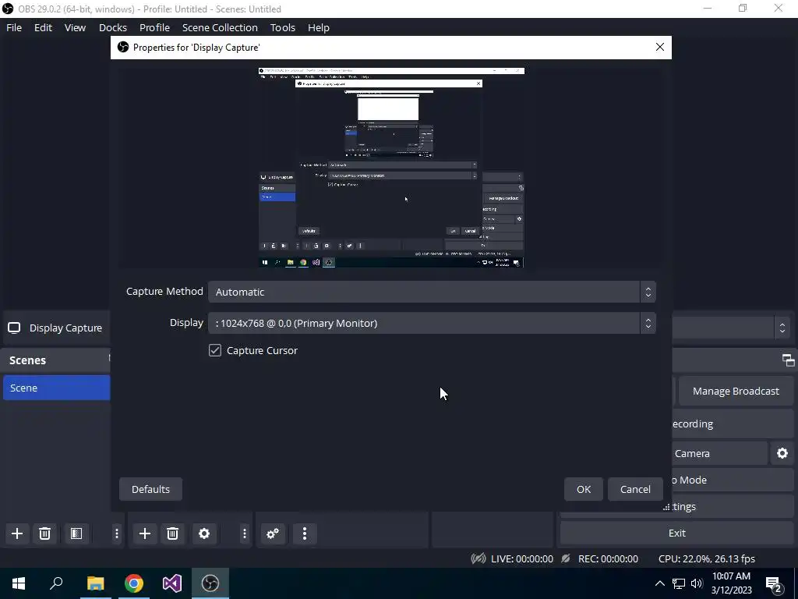Open source properties gear icon
Viewport: 798px width, 599px height.
pyautogui.click(x=204, y=533)
